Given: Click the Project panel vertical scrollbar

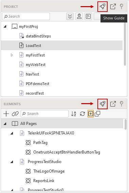Looking at the screenshot, I should [x=125, y=44].
